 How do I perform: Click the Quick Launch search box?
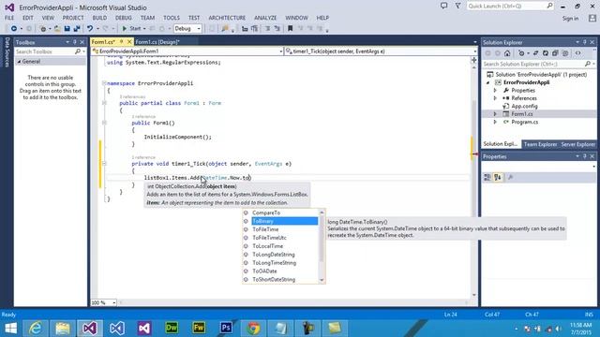coord(510,7)
